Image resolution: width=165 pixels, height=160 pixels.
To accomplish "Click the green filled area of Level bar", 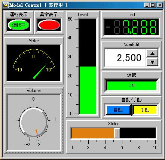I will [88, 90].
